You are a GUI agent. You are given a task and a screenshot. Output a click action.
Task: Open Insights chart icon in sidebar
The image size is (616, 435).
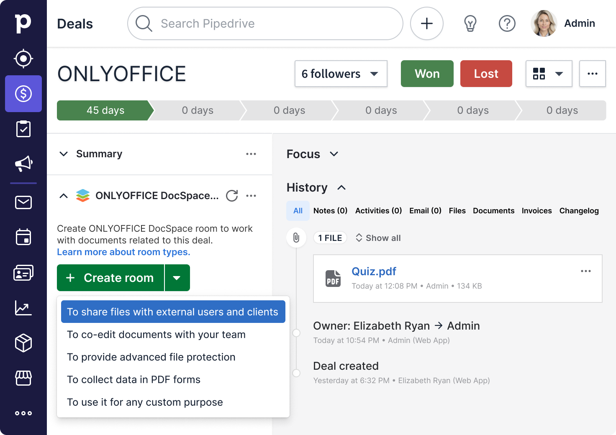23,308
